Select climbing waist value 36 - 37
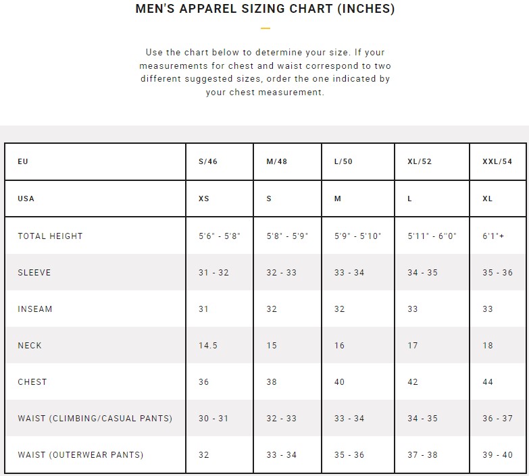Screen dimensions: 529x476 point(497,419)
